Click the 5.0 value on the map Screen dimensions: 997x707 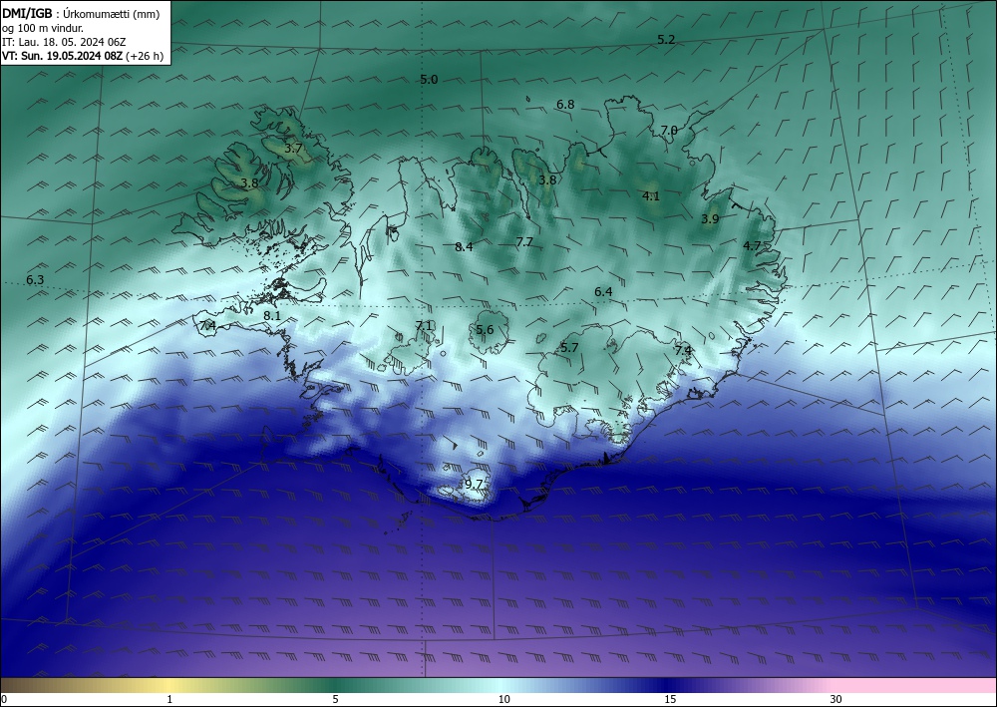point(429,80)
